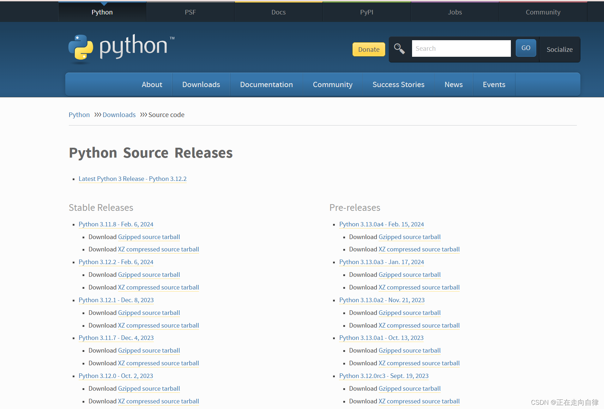604x409 pixels.
Task: Download Gzipped source tarball for Python 3.12.1
Action: 149,313
